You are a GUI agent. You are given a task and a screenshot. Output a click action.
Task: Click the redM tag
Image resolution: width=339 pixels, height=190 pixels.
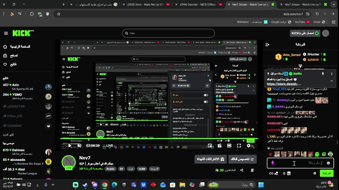(142, 169)
